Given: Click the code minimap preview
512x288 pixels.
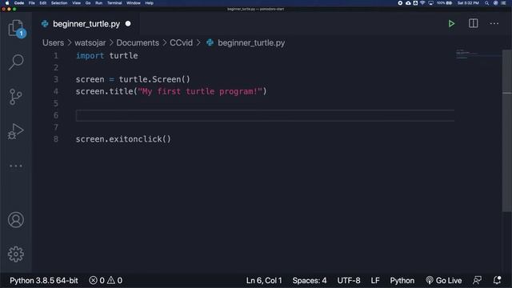Looking at the screenshot, I should point(478,54).
